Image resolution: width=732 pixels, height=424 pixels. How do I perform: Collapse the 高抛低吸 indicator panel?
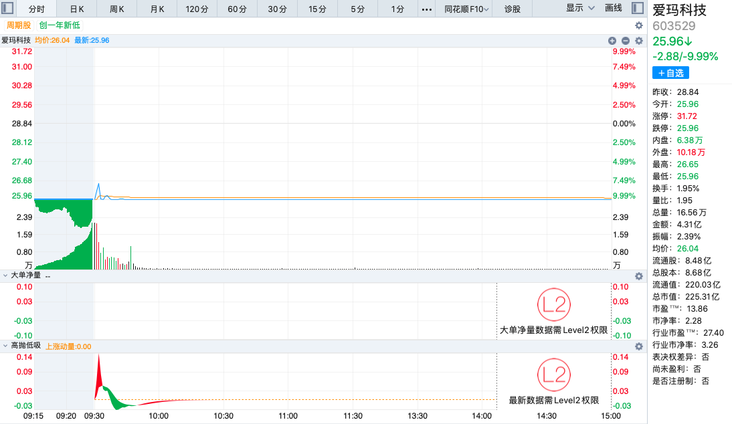pyautogui.click(x=5, y=346)
